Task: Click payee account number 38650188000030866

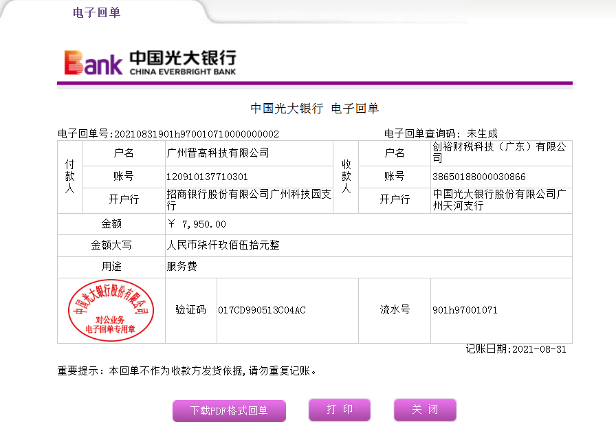Action: (x=479, y=177)
